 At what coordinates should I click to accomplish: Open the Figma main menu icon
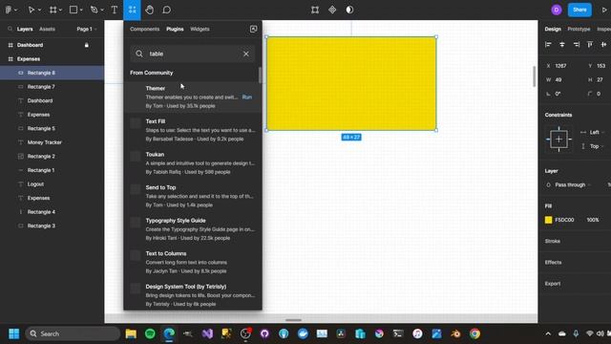pyautogui.click(x=9, y=10)
